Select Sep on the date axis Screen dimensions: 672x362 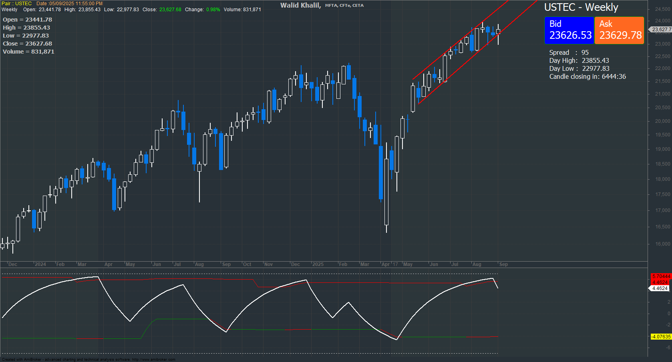pos(503,264)
